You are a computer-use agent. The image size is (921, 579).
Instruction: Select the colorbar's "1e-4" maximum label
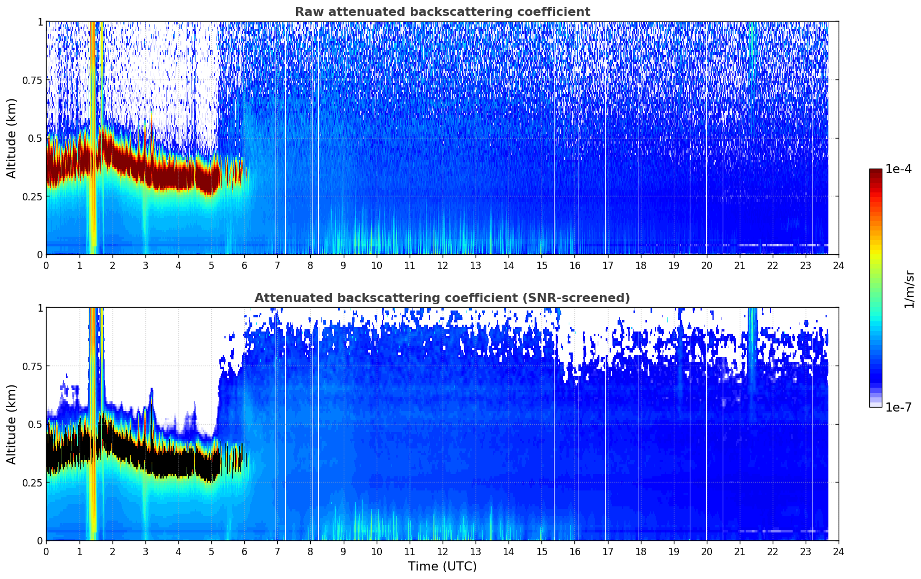tap(898, 169)
